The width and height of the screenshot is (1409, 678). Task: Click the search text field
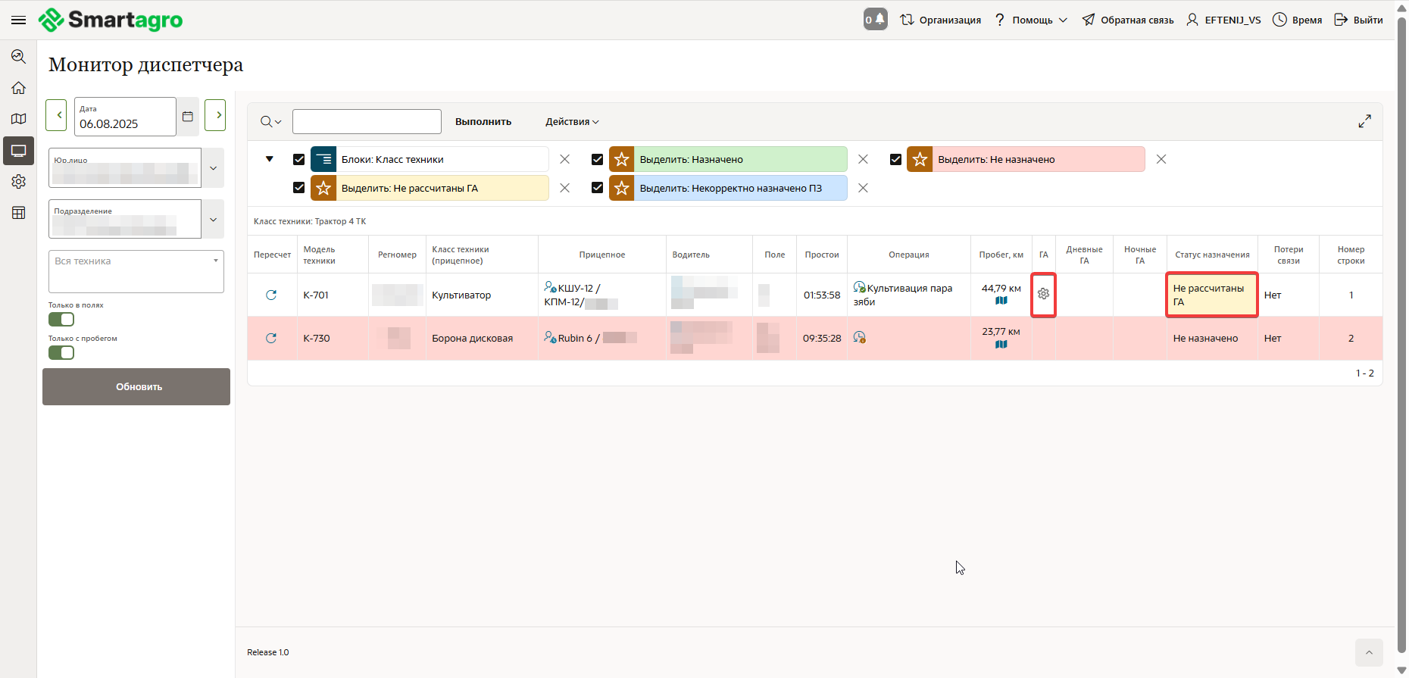pos(367,122)
